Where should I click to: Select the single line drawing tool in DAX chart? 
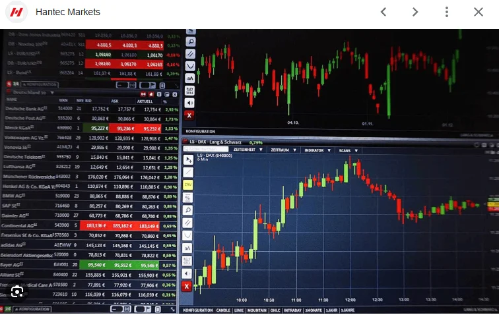click(x=188, y=172)
